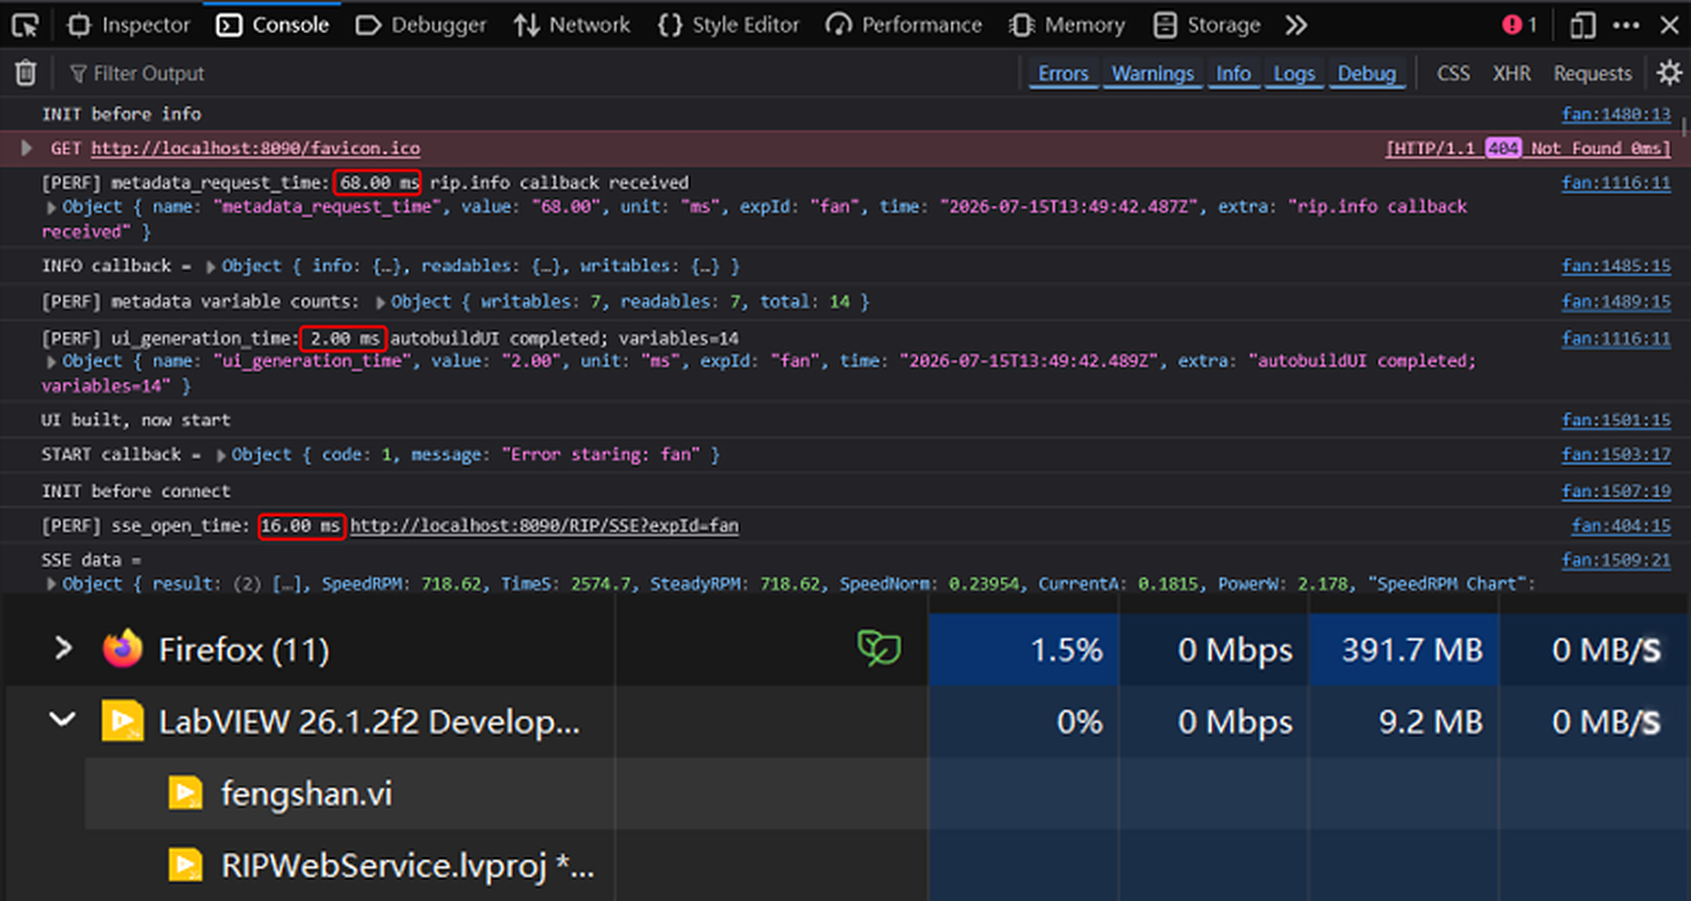Image resolution: width=1691 pixels, height=901 pixels.
Task: Open the Memory tab
Action: pyautogui.click(x=1067, y=26)
